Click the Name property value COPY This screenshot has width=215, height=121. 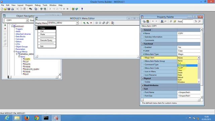pyautogui.click(x=189, y=33)
